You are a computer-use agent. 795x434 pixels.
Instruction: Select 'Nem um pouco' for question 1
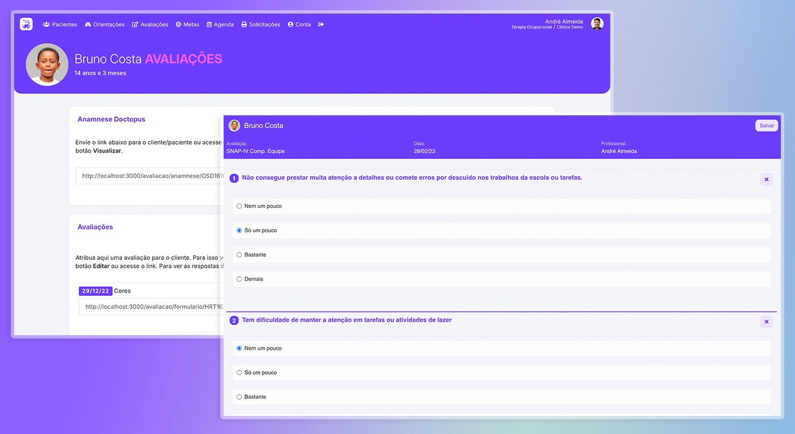click(239, 206)
